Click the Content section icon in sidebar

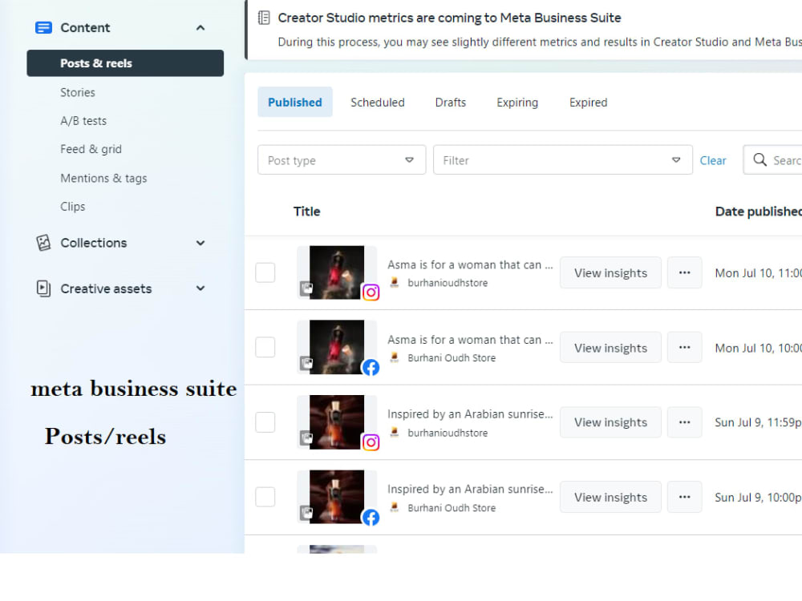(x=43, y=27)
